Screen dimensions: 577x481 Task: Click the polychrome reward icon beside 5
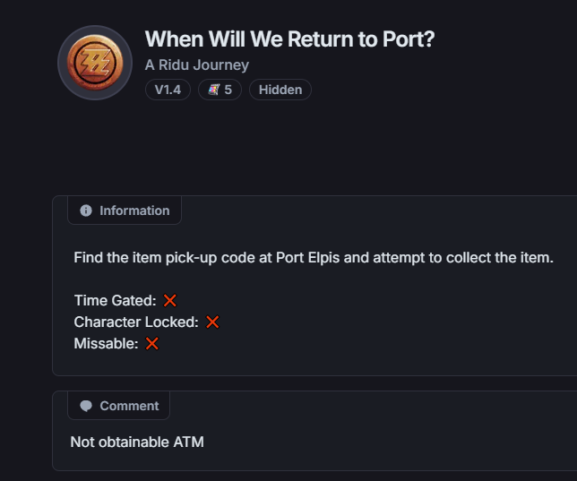point(214,90)
